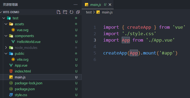Click the highlighted App on line 3
The height and width of the screenshot is (98, 190).
coord(126,40)
